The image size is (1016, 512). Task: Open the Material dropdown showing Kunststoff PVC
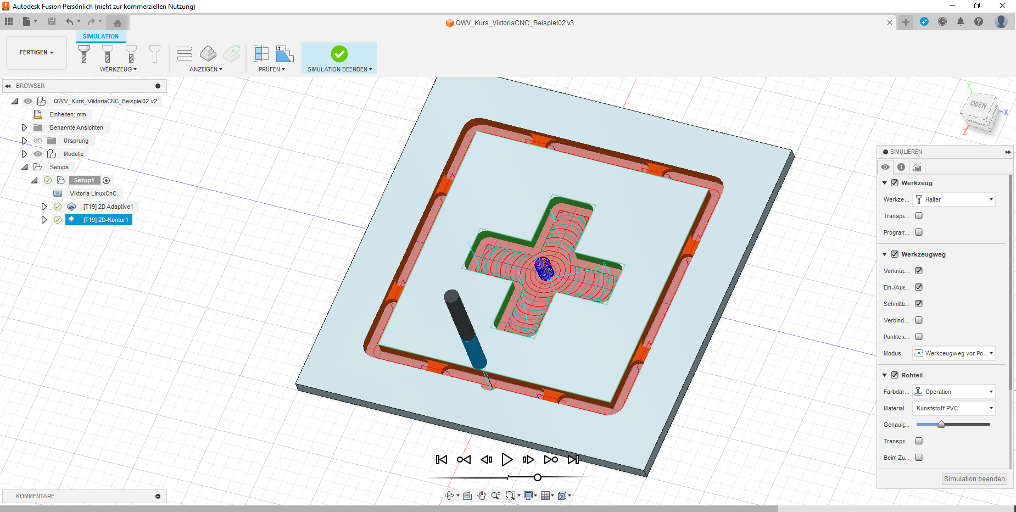pyautogui.click(x=954, y=408)
